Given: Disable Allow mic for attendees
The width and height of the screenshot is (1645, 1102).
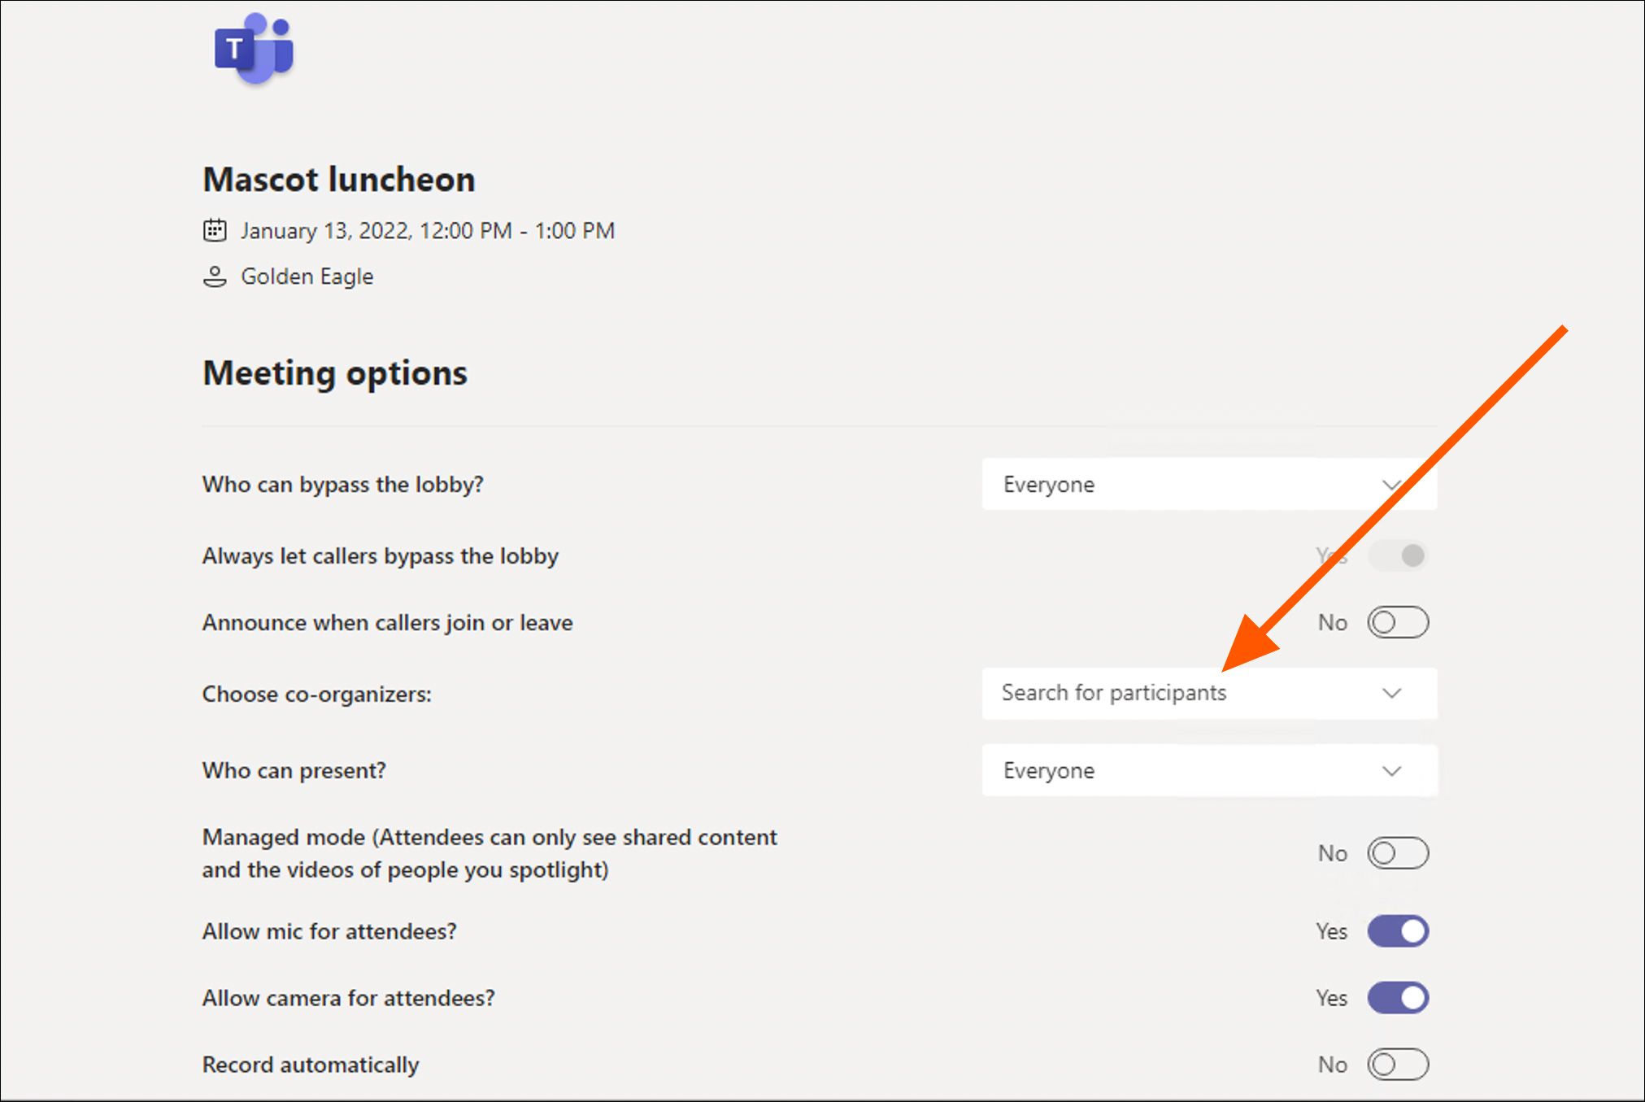Looking at the screenshot, I should tap(1398, 931).
